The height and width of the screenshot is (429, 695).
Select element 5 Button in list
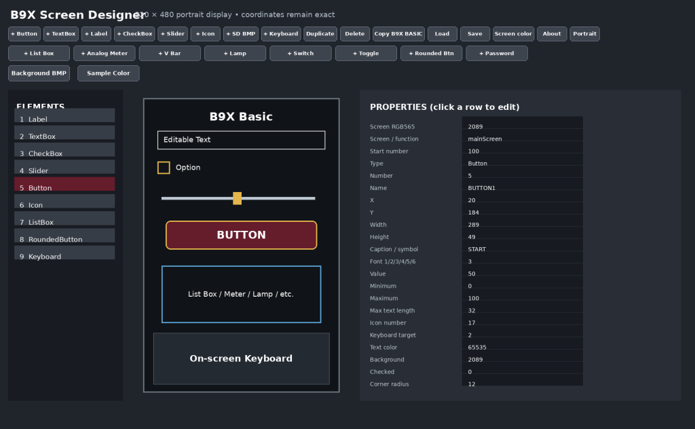coord(64,184)
